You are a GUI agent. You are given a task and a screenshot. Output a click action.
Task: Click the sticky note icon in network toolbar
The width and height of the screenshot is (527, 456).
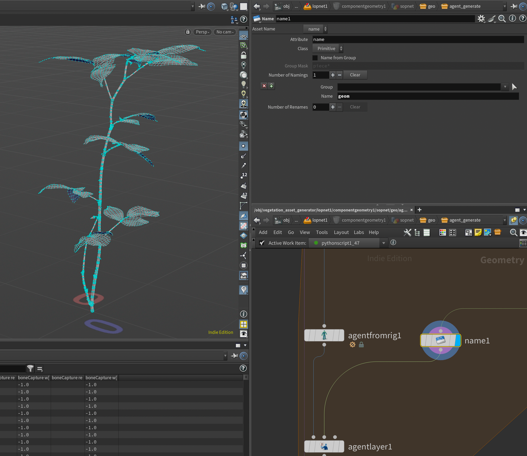[x=478, y=232]
